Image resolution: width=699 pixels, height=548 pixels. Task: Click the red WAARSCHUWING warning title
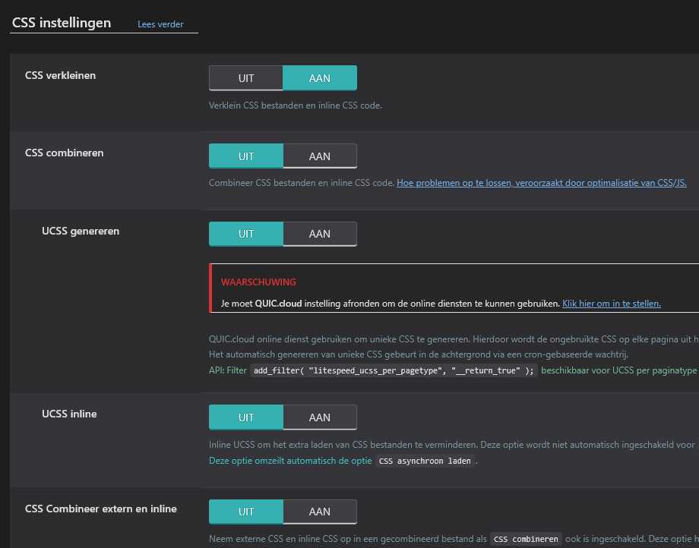pos(258,282)
